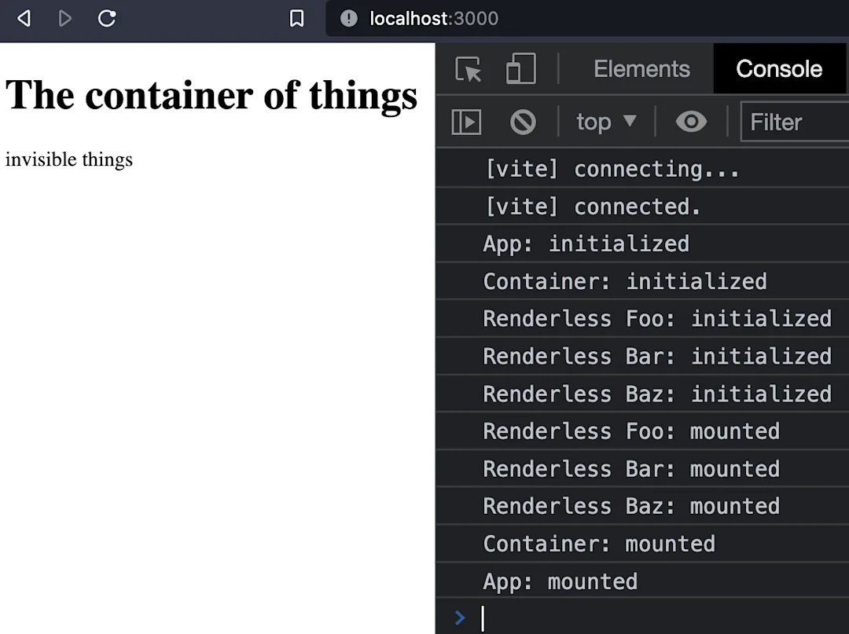The image size is (849, 634).
Task: Open the console sidebar panel
Action: 466,122
